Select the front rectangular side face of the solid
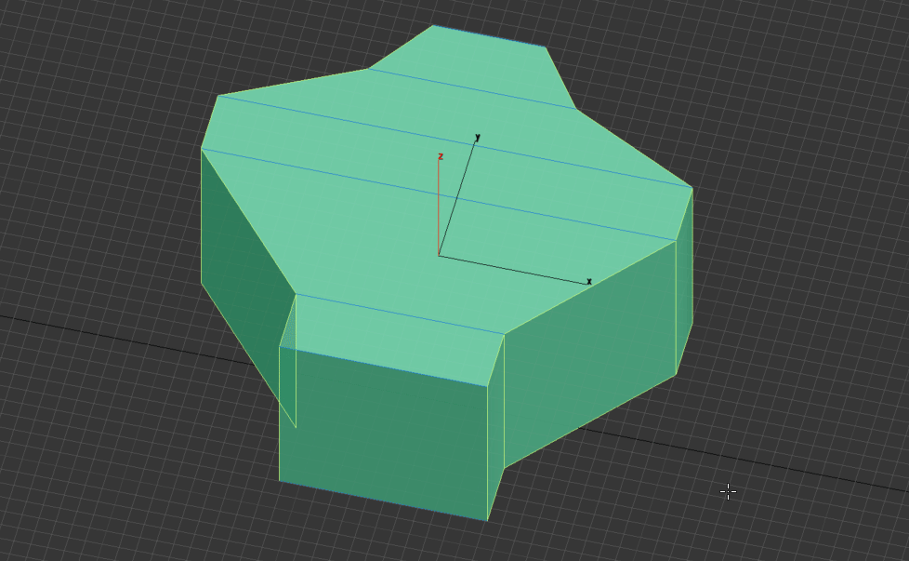Screen dimensions: 909x561 pos(383,433)
